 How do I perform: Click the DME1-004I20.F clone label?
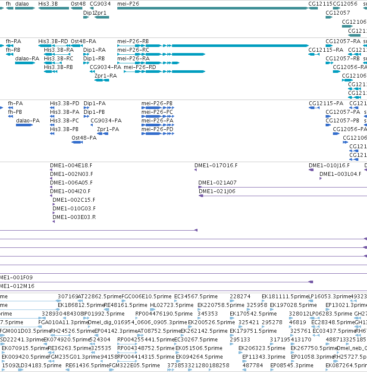pyautogui.click(x=70, y=191)
